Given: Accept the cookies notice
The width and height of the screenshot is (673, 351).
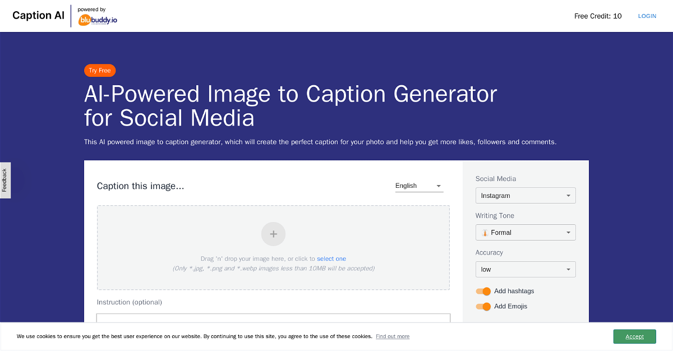Looking at the screenshot, I should [x=634, y=336].
